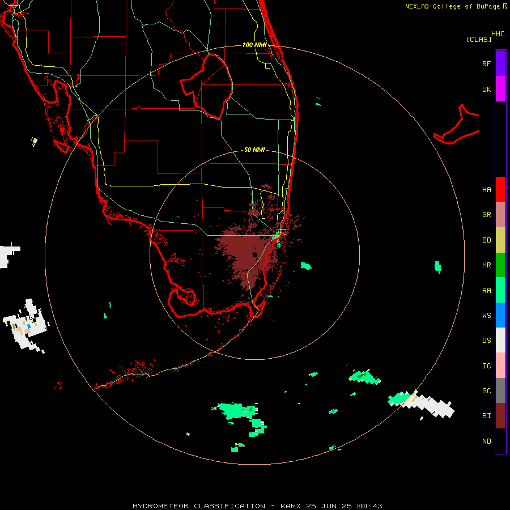This screenshot has width=510, height=510.
Task: Click the 100 NMI range ring label
Action: click(254, 45)
